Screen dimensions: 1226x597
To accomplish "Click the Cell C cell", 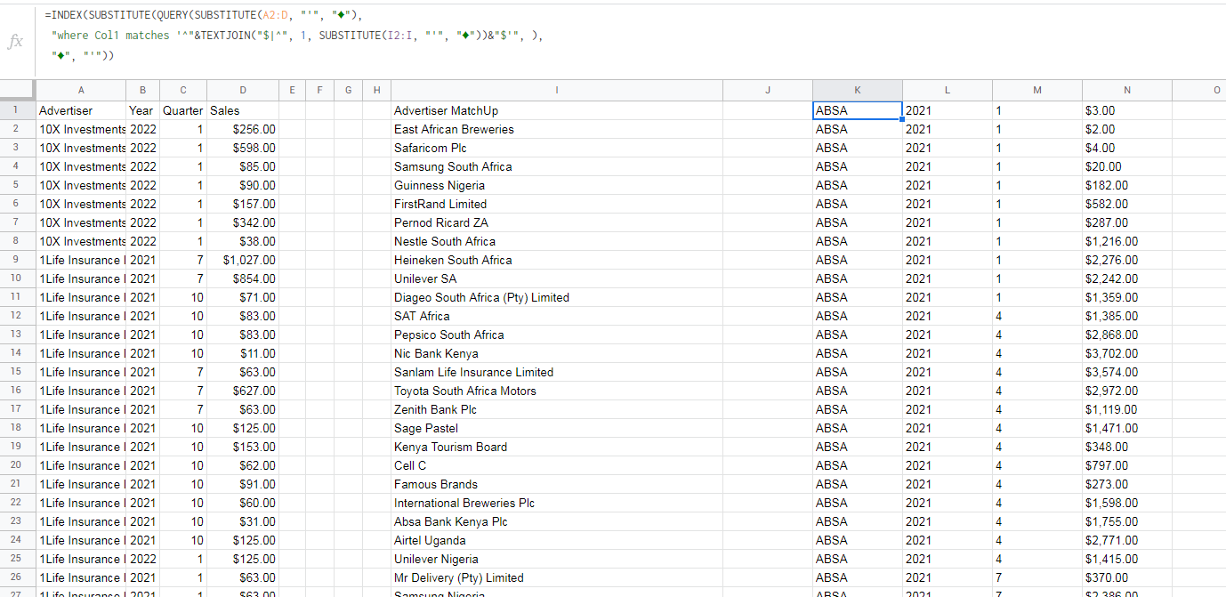I will click(x=557, y=465).
